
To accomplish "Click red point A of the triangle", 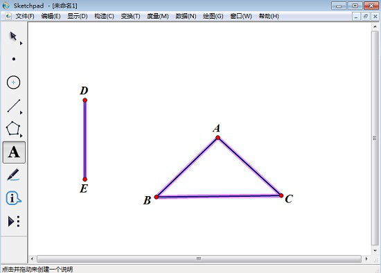I will [218, 138].
